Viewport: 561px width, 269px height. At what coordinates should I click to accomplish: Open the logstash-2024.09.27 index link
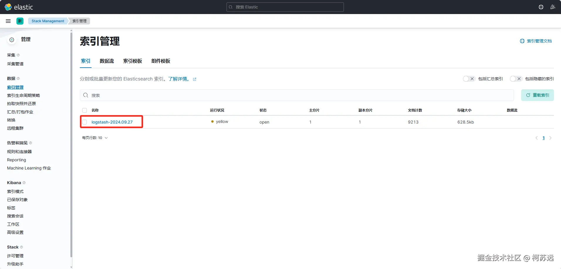tap(112, 122)
